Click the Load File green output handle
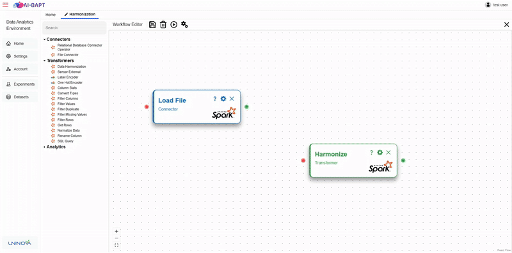 click(x=246, y=107)
